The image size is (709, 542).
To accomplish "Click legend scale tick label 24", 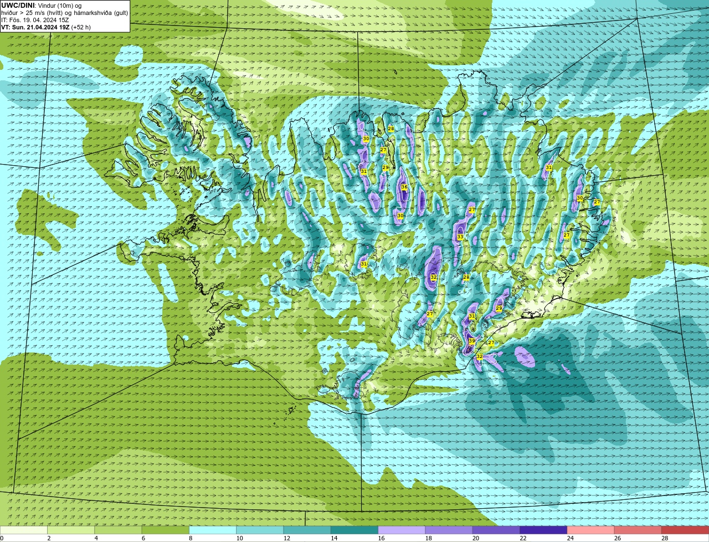I will 570,538.
